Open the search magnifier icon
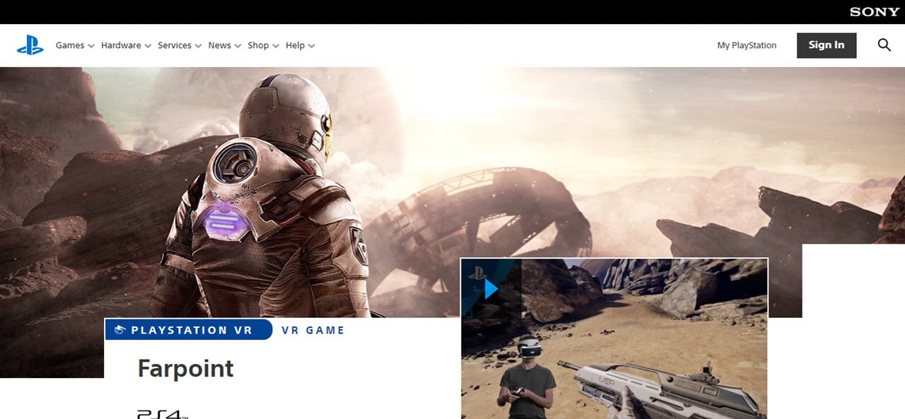The height and width of the screenshot is (419, 905). point(884,45)
